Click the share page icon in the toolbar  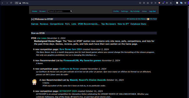pyautogui.click(x=144, y=3)
